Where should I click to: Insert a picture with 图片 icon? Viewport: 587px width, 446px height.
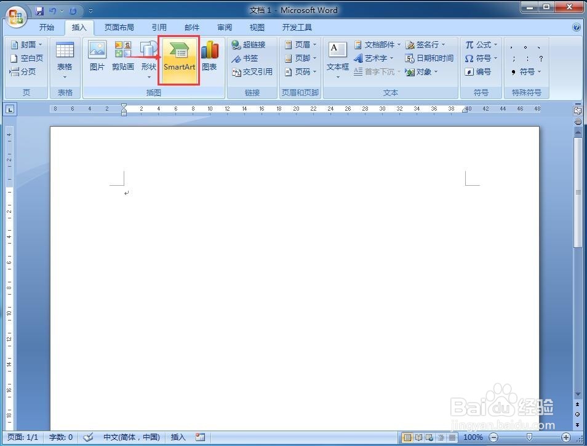(x=97, y=55)
